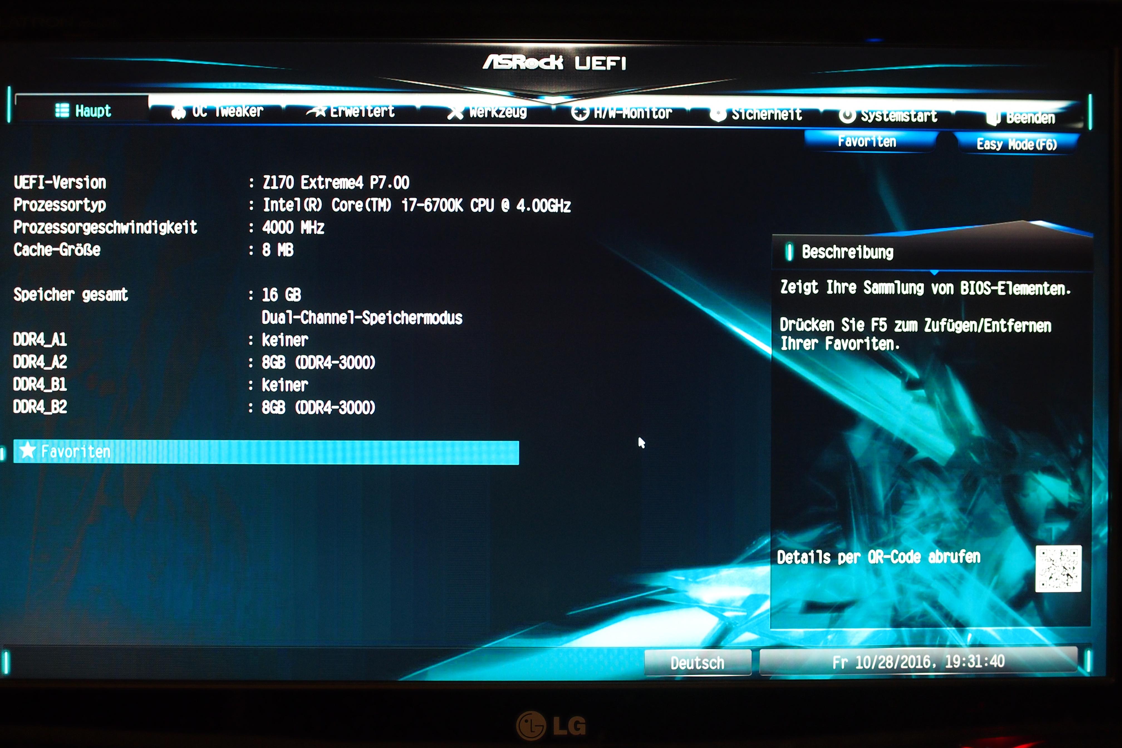
Task: Click the Werkzeug crossed tools icon
Action: pos(455,112)
